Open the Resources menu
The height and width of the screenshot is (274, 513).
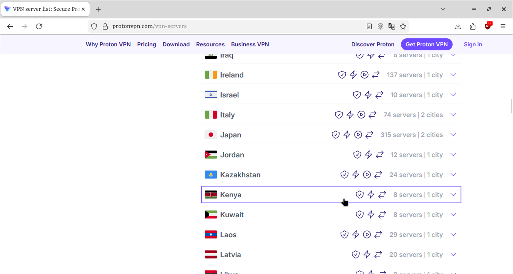point(210,44)
